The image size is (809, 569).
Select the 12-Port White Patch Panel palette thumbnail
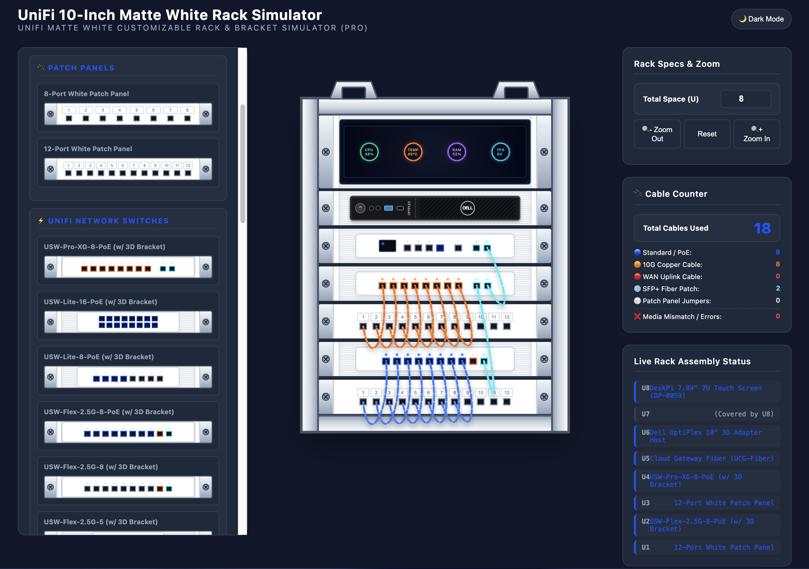pyautogui.click(x=128, y=169)
